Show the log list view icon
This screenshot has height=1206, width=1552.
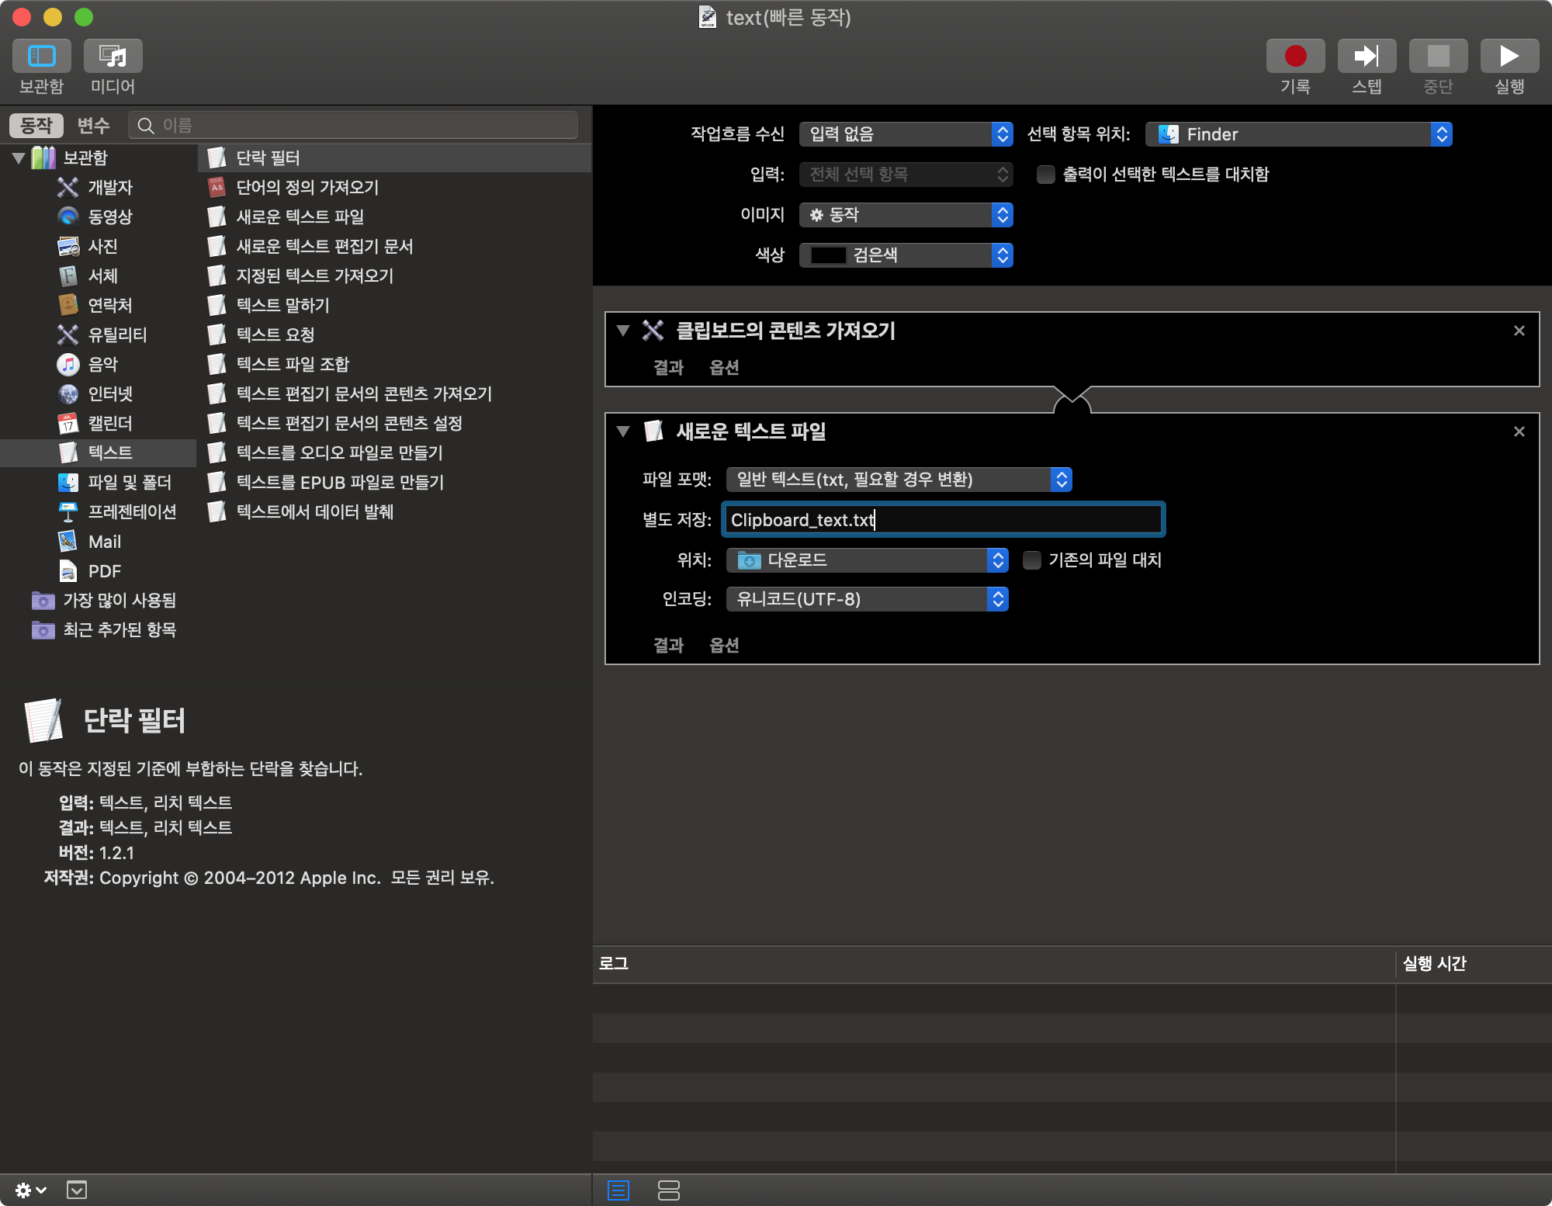pyautogui.click(x=618, y=1190)
